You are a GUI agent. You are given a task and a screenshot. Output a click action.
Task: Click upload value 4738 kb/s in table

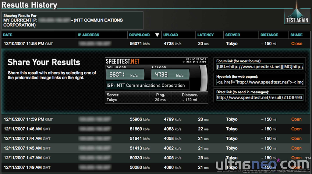[172, 44]
